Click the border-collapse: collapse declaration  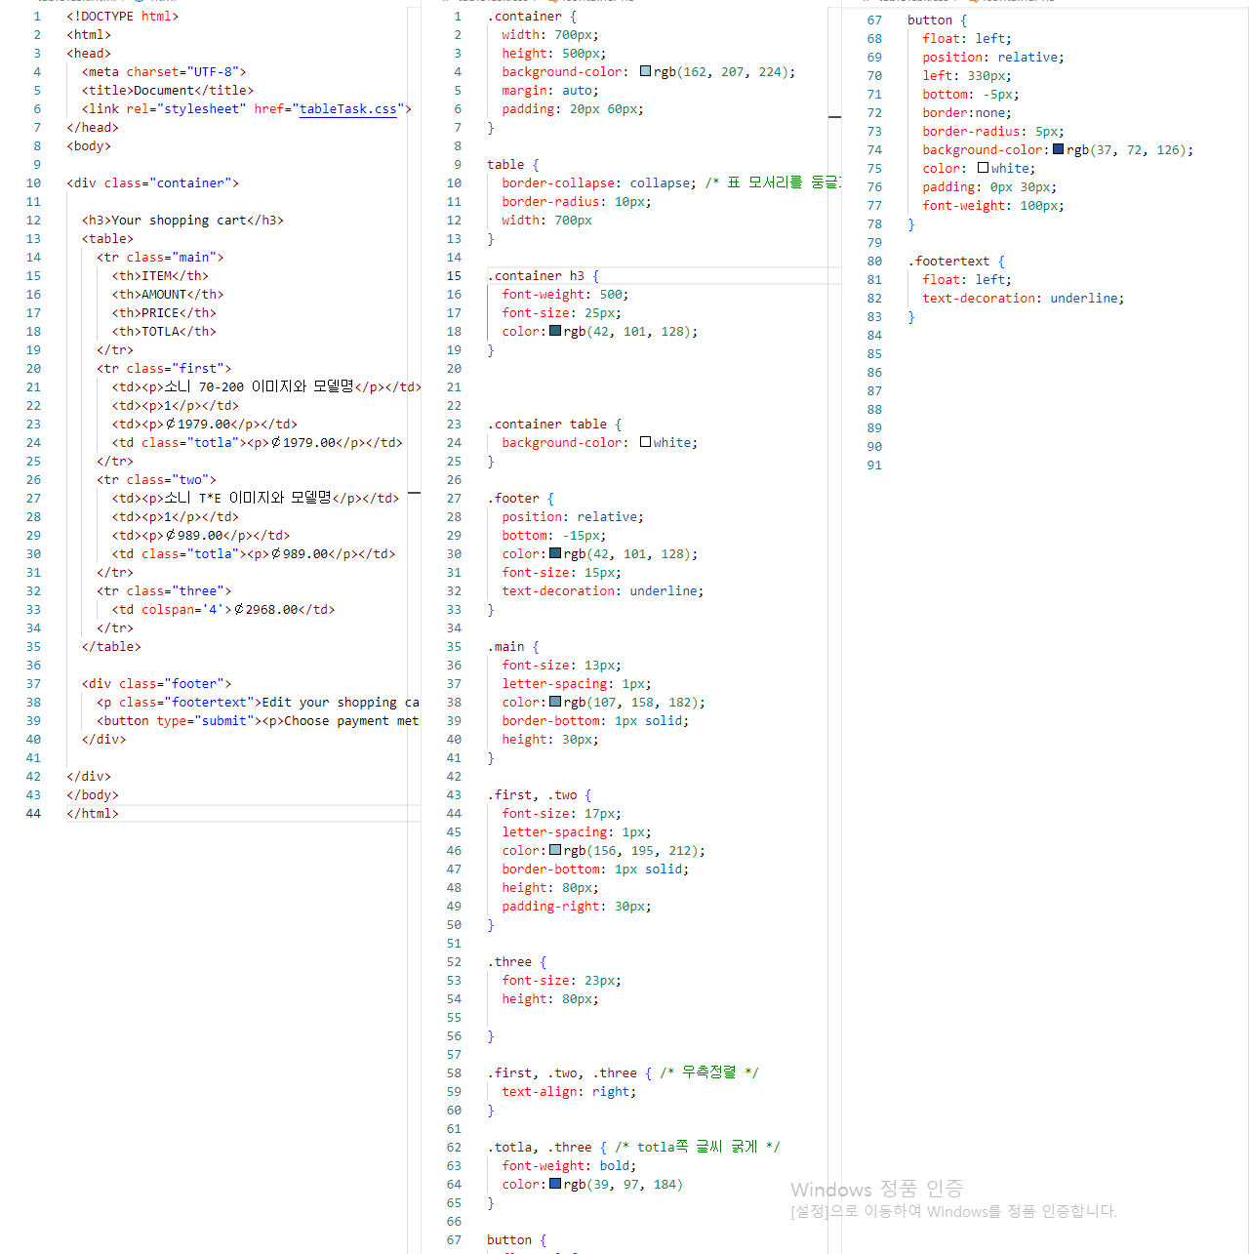tap(599, 183)
